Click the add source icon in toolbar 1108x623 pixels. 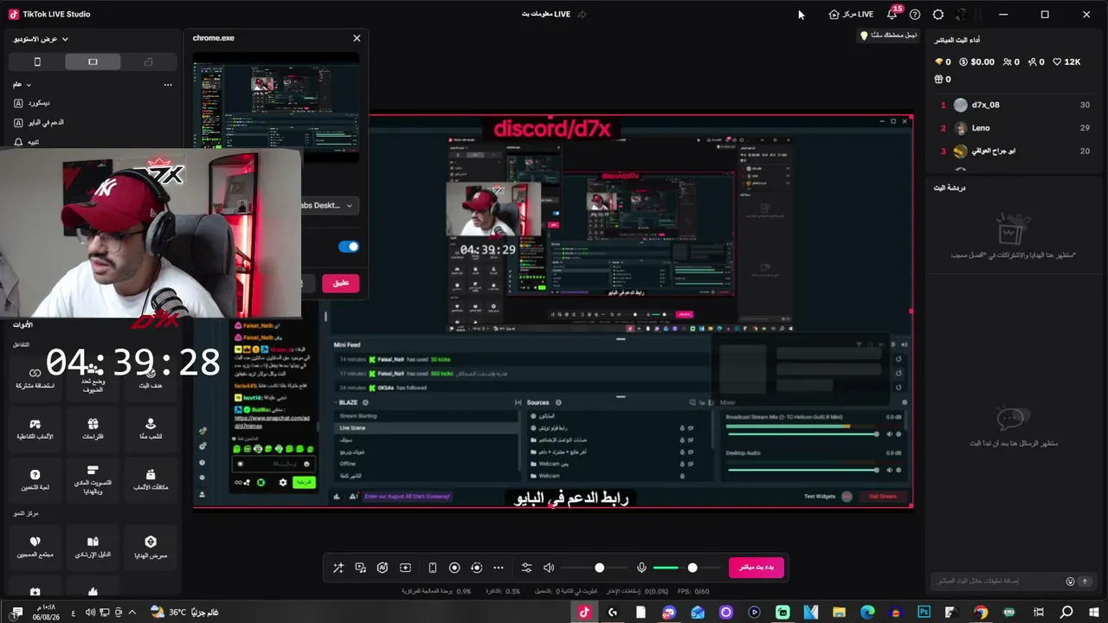(x=405, y=568)
